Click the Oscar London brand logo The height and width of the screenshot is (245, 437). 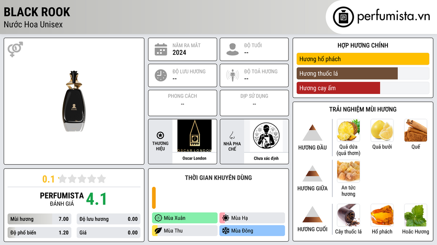(195, 136)
